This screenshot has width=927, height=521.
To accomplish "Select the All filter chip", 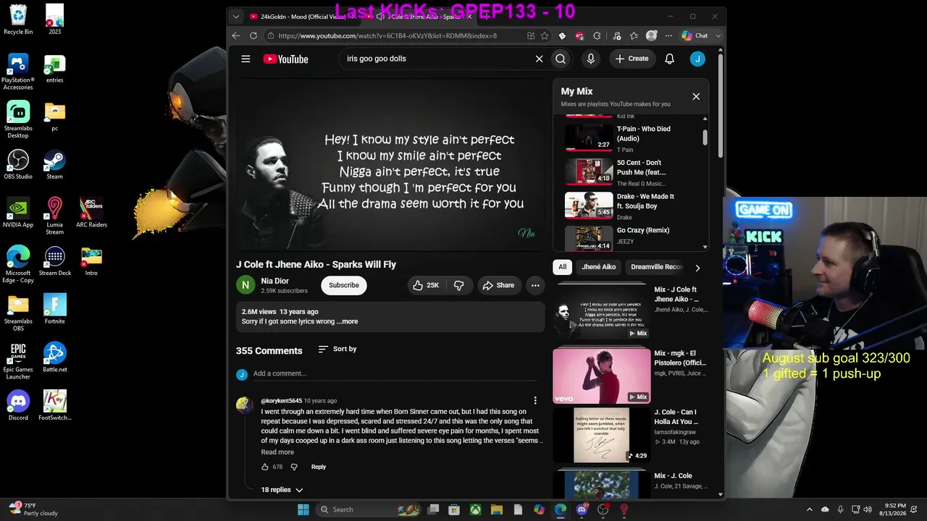I will [562, 267].
